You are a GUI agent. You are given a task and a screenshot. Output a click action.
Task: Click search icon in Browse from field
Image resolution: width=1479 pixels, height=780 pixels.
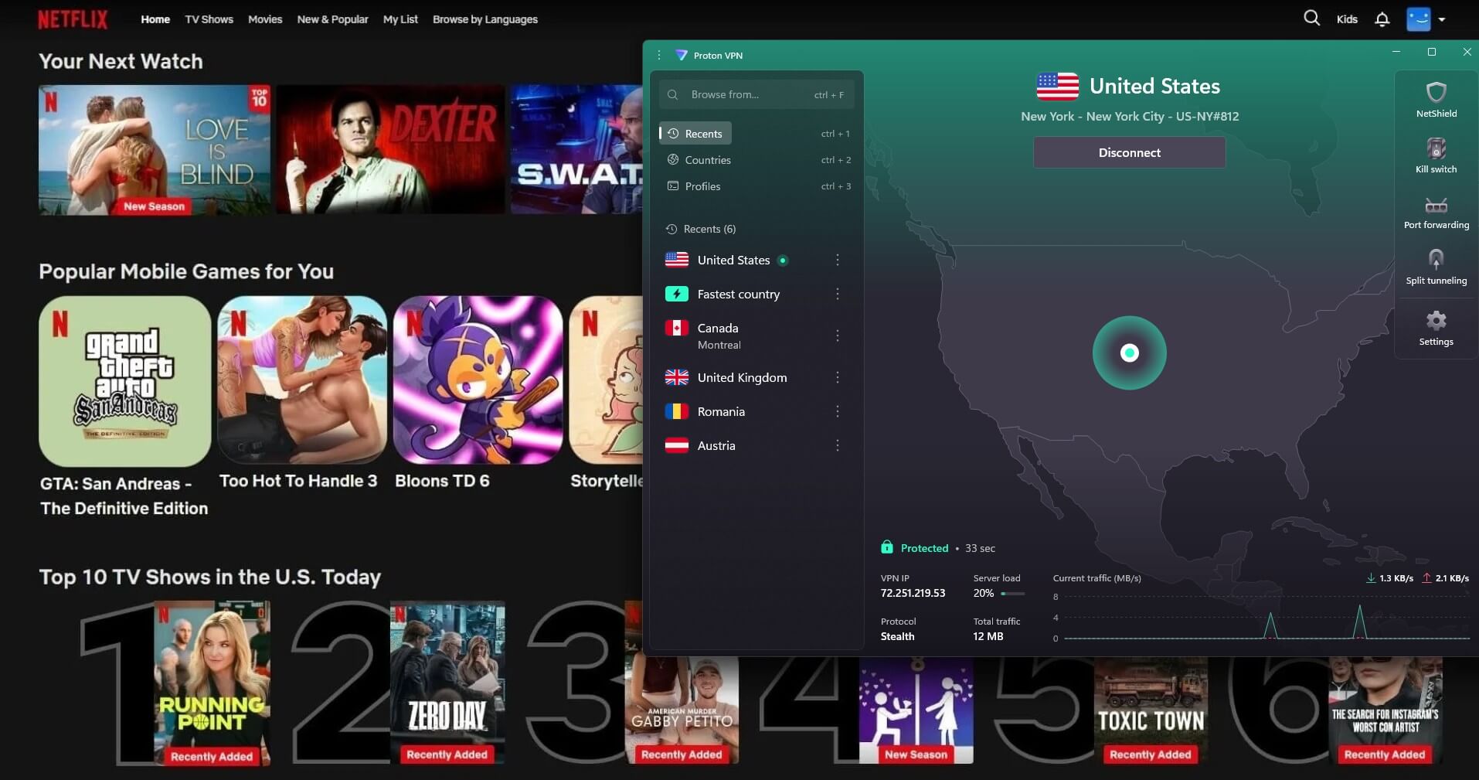(x=673, y=94)
